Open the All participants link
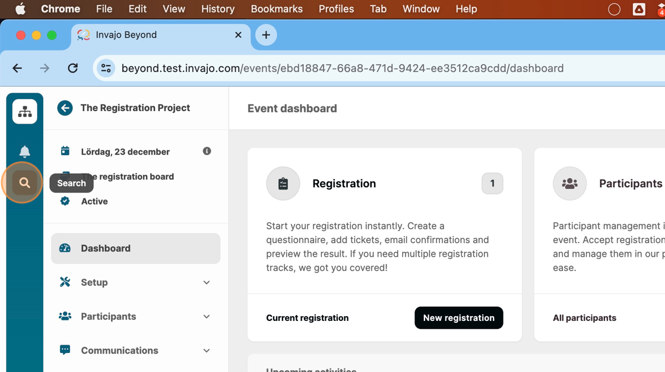The image size is (665, 372). tap(584, 318)
